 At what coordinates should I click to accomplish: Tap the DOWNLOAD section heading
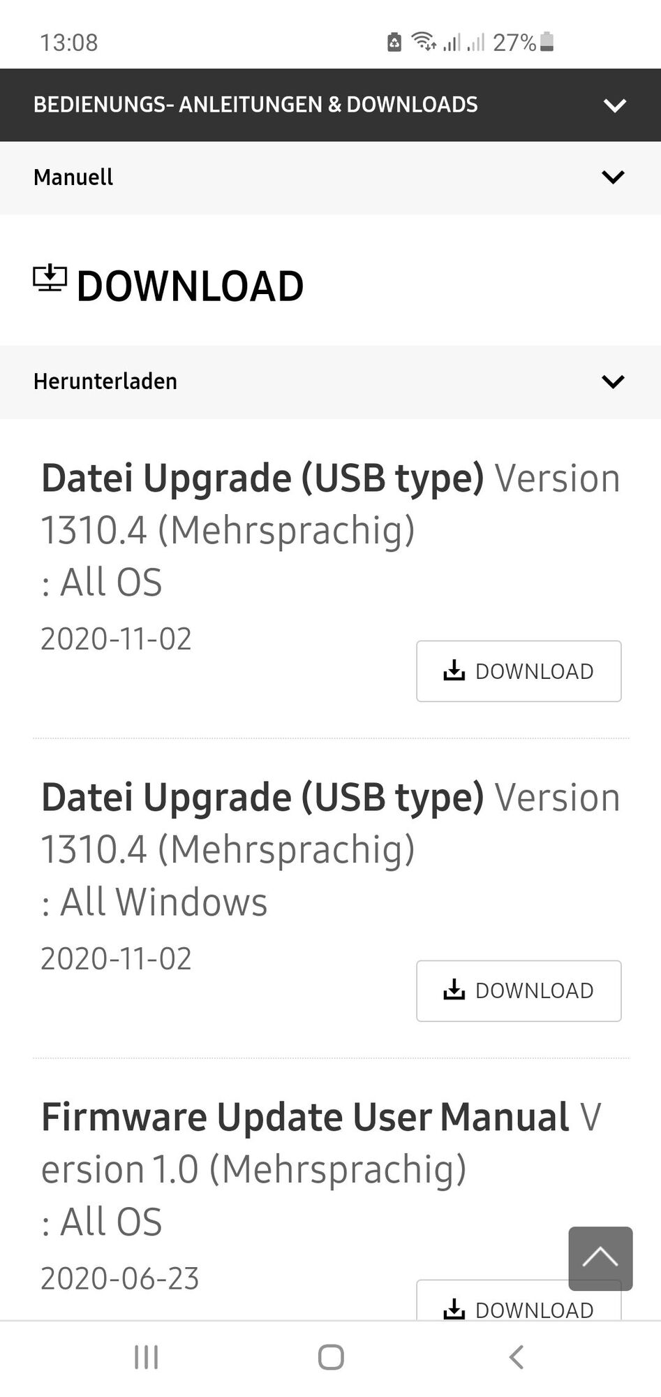click(190, 286)
